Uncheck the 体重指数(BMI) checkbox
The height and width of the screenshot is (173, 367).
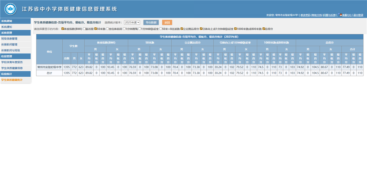click(x=63, y=29)
